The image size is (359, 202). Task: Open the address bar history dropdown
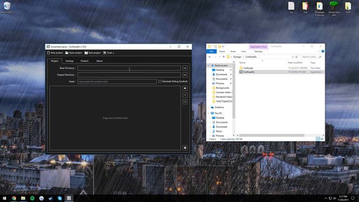pyautogui.click(x=293, y=57)
